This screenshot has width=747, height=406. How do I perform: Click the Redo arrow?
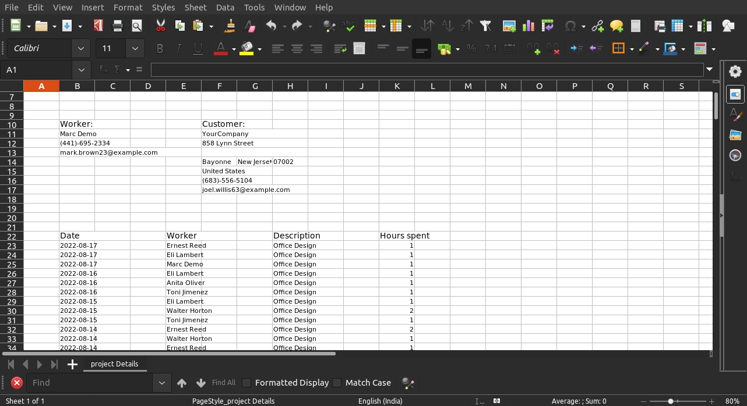[x=297, y=26]
